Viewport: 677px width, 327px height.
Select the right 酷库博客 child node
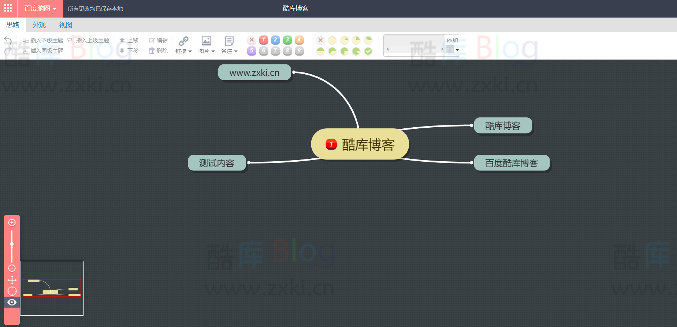tap(503, 126)
